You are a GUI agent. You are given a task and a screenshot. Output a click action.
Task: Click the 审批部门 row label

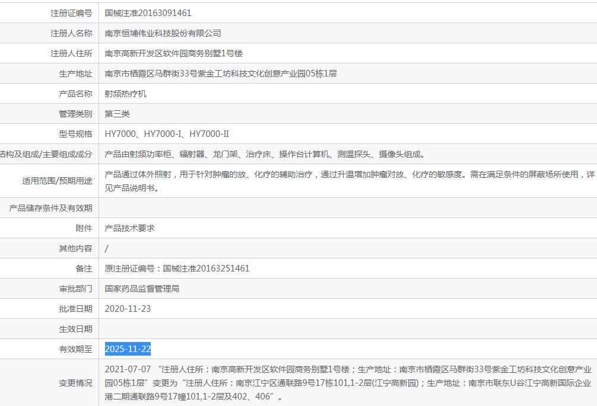(76, 289)
